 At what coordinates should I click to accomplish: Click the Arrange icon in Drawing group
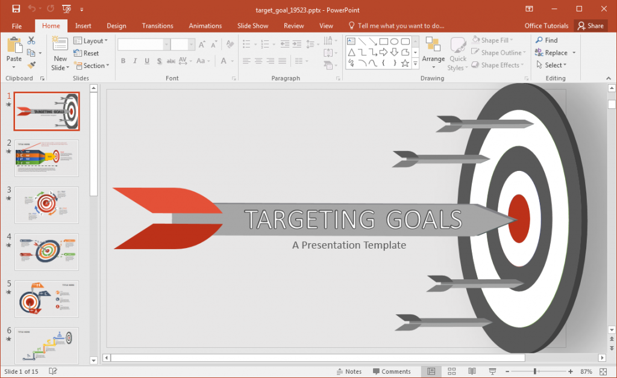(x=433, y=50)
